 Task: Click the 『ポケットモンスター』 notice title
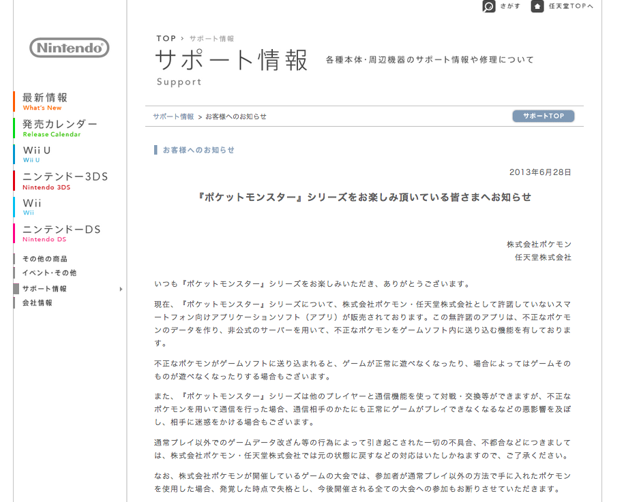click(364, 197)
